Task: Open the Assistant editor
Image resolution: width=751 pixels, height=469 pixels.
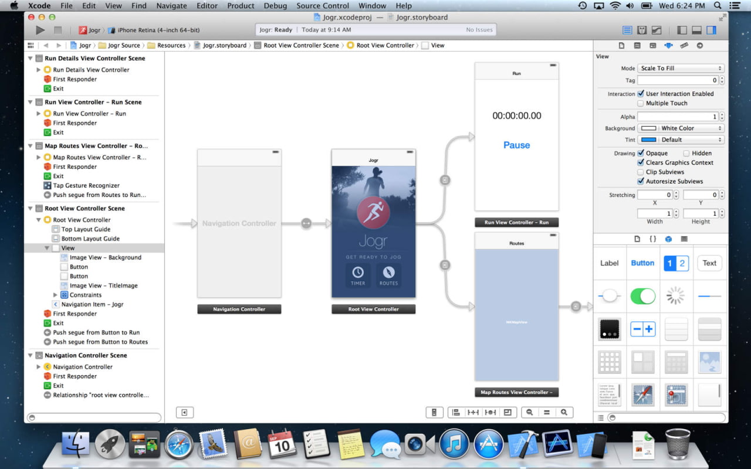Action: [x=642, y=30]
